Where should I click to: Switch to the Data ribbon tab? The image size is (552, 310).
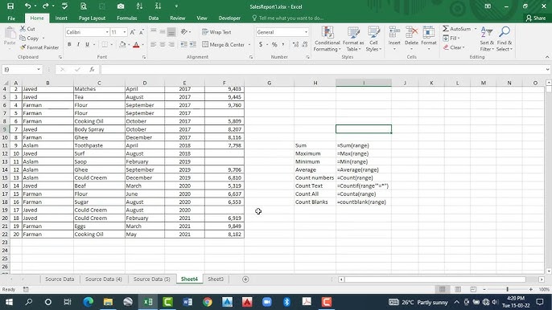tap(153, 18)
